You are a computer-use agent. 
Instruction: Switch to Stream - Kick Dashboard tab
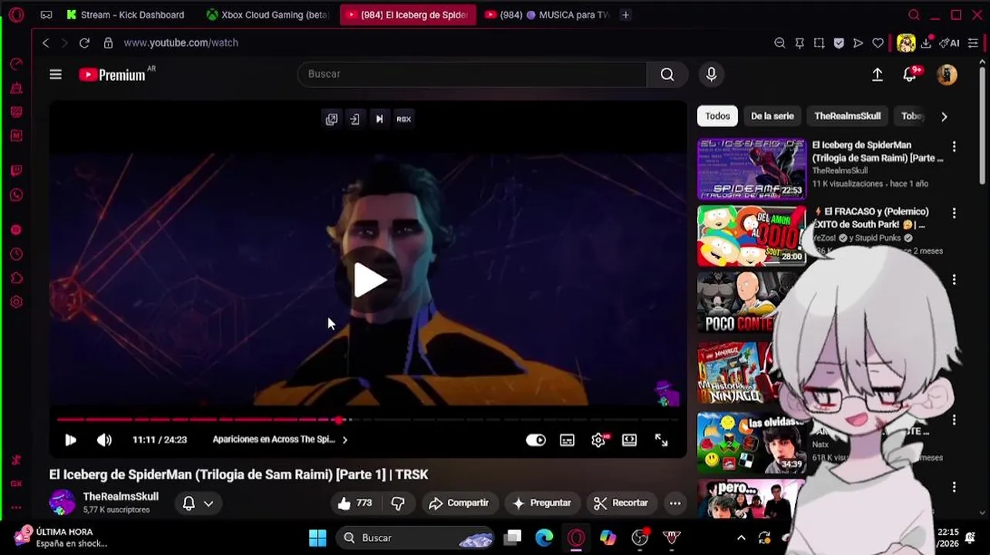coord(126,15)
